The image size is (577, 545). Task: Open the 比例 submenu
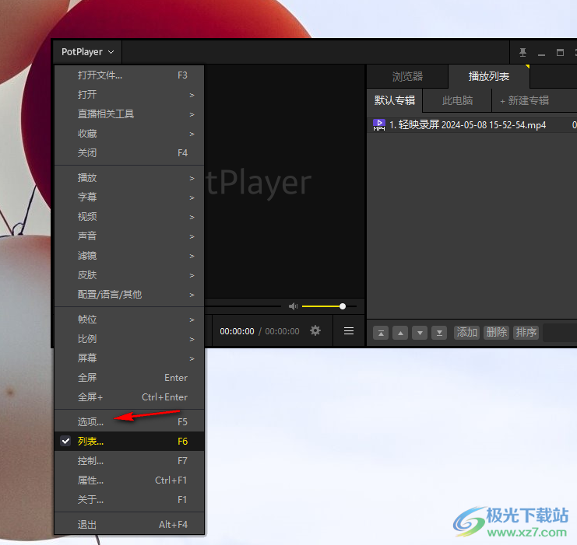coord(129,339)
